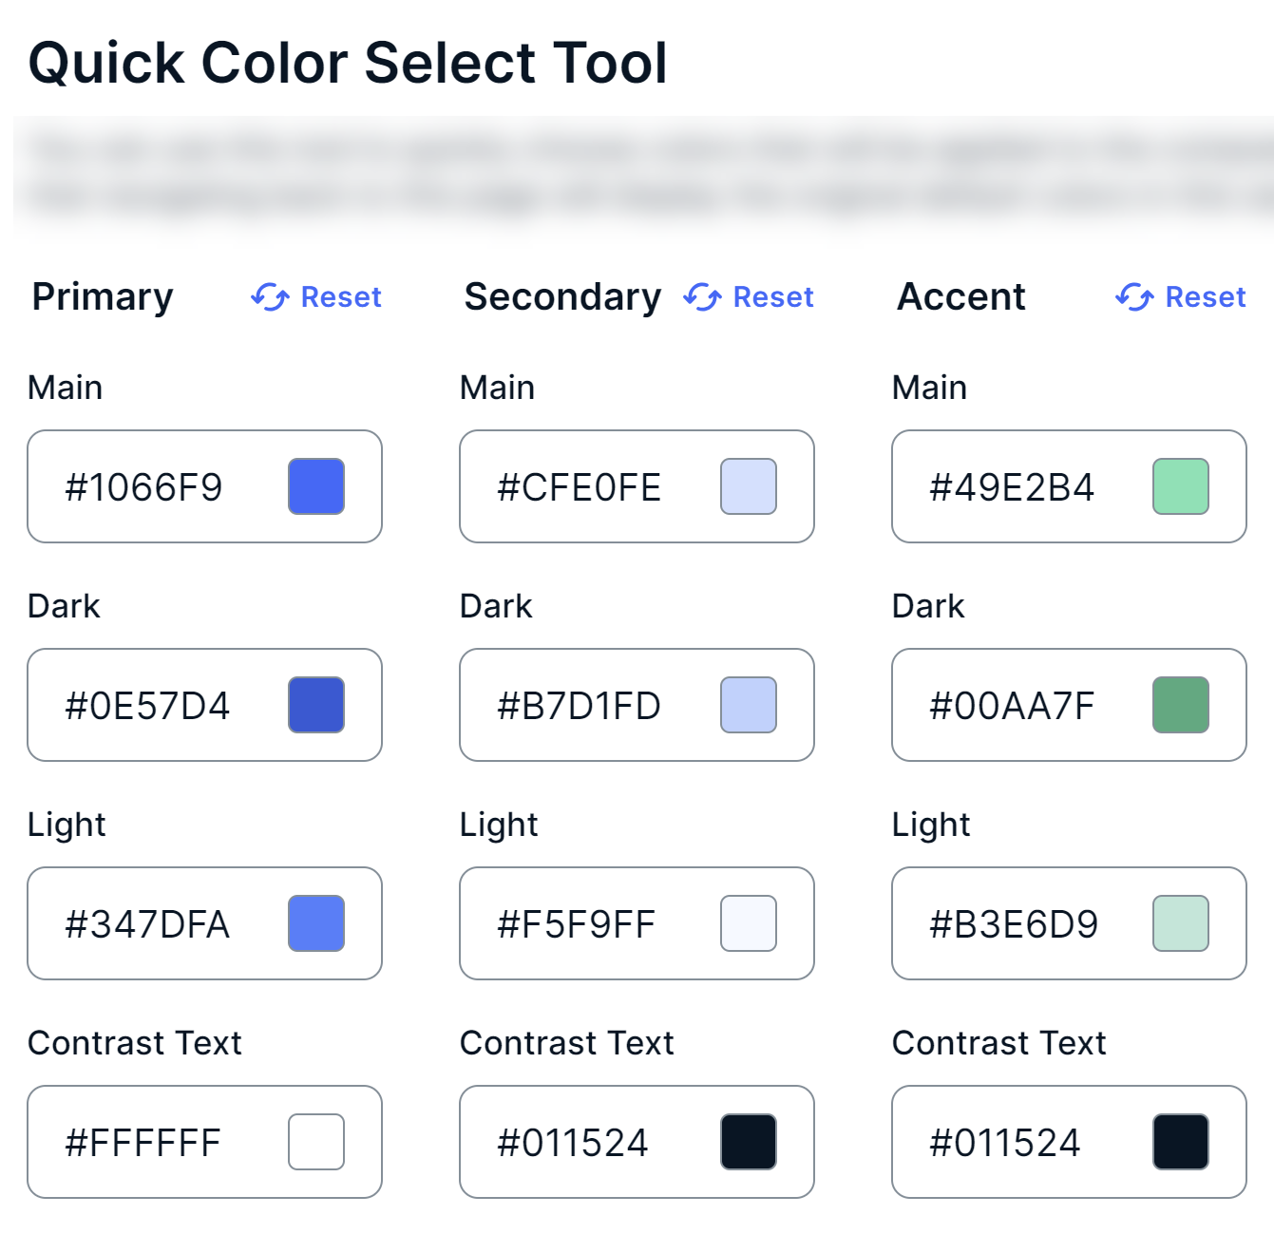Open the Primary Light color swatch
The image size is (1274, 1234).
(316, 923)
